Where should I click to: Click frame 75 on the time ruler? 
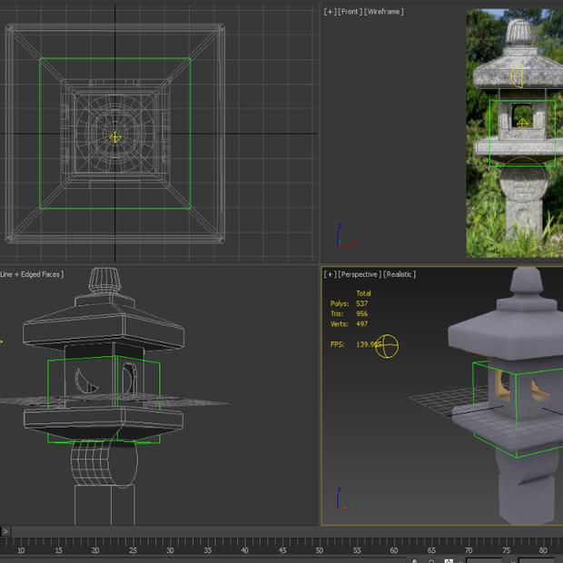(506, 549)
